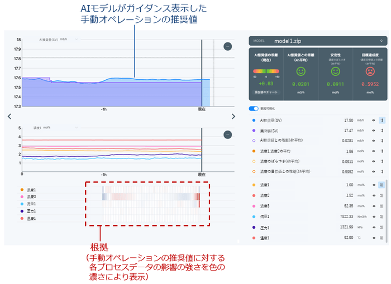
Task: Click drag handle icon for 濃度1 row
Action: (382, 185)
